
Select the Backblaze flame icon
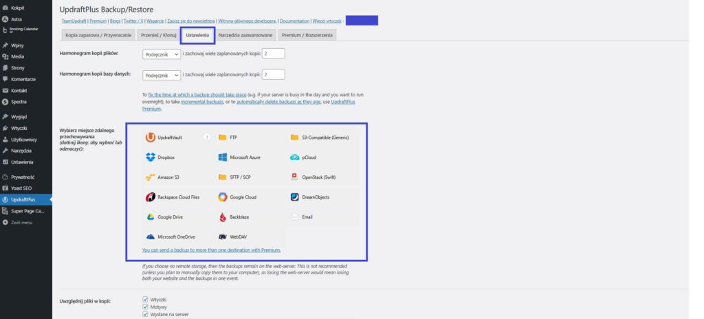222,217
